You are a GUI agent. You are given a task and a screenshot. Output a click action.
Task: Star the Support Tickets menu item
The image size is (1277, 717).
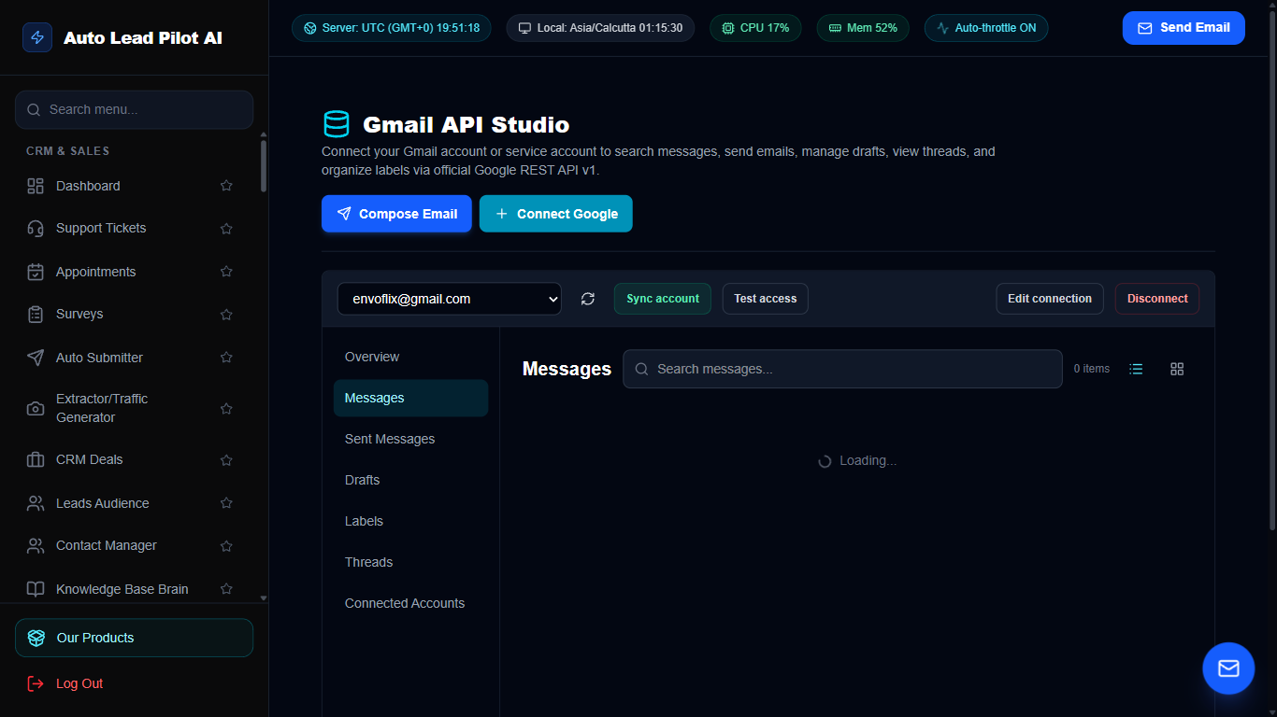[x=226, y=229]
